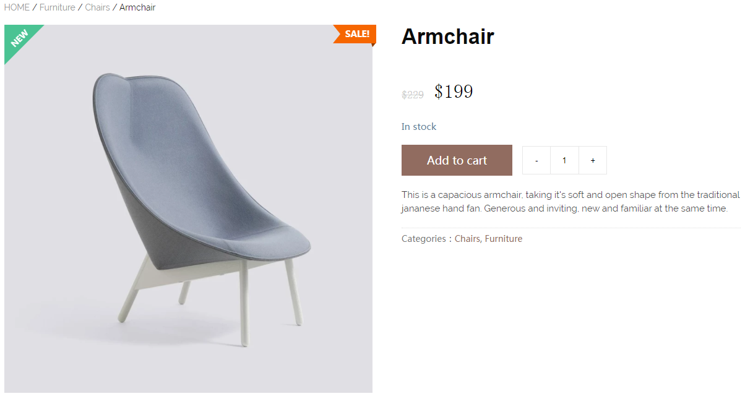This screenshot has height=399, width=745.
Task: Click the HOME breadcrumb link
Action: [17, 7]
